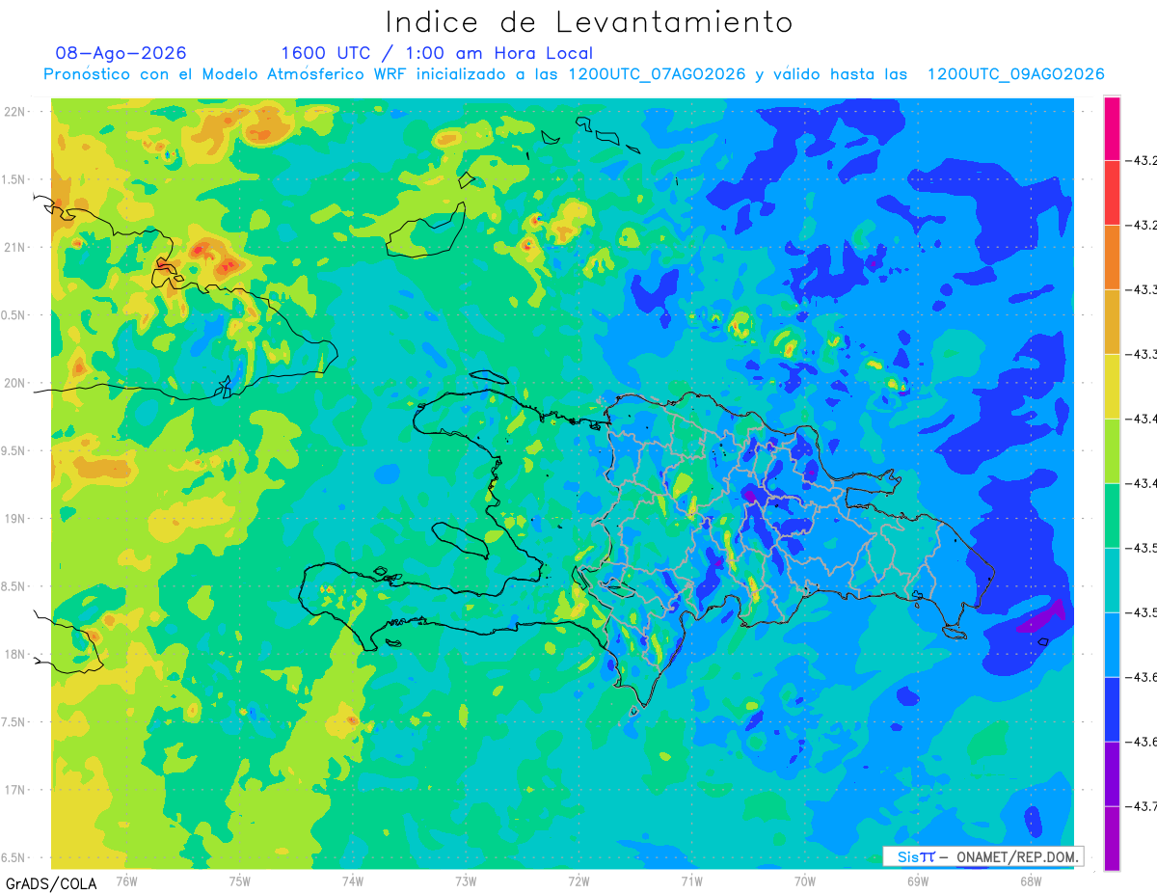This screenshot has height=894, width=1157.
Task: Select the '08-Ago-2026' date label
Action: pos(121,53)
